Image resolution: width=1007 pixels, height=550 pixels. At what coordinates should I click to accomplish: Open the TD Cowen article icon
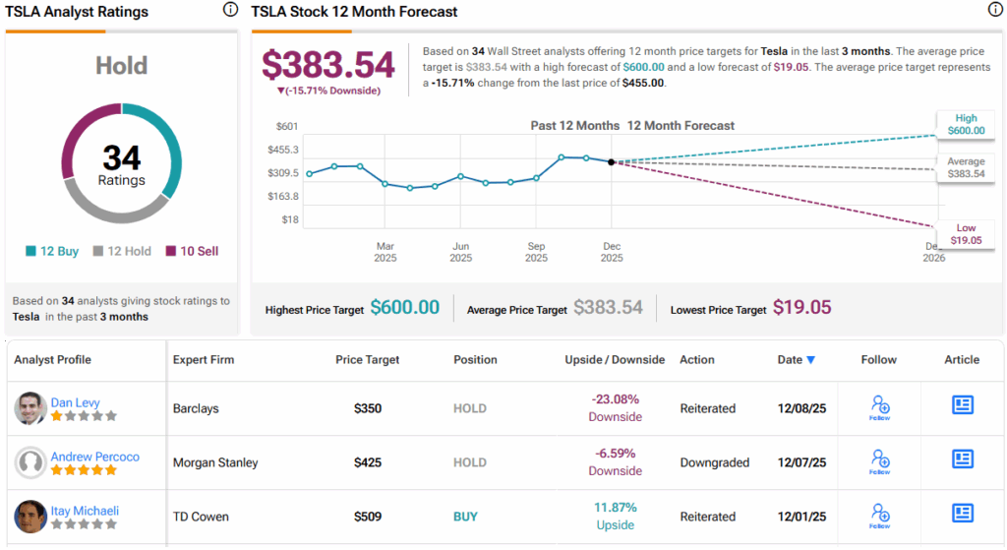click(x=962, y=513)
